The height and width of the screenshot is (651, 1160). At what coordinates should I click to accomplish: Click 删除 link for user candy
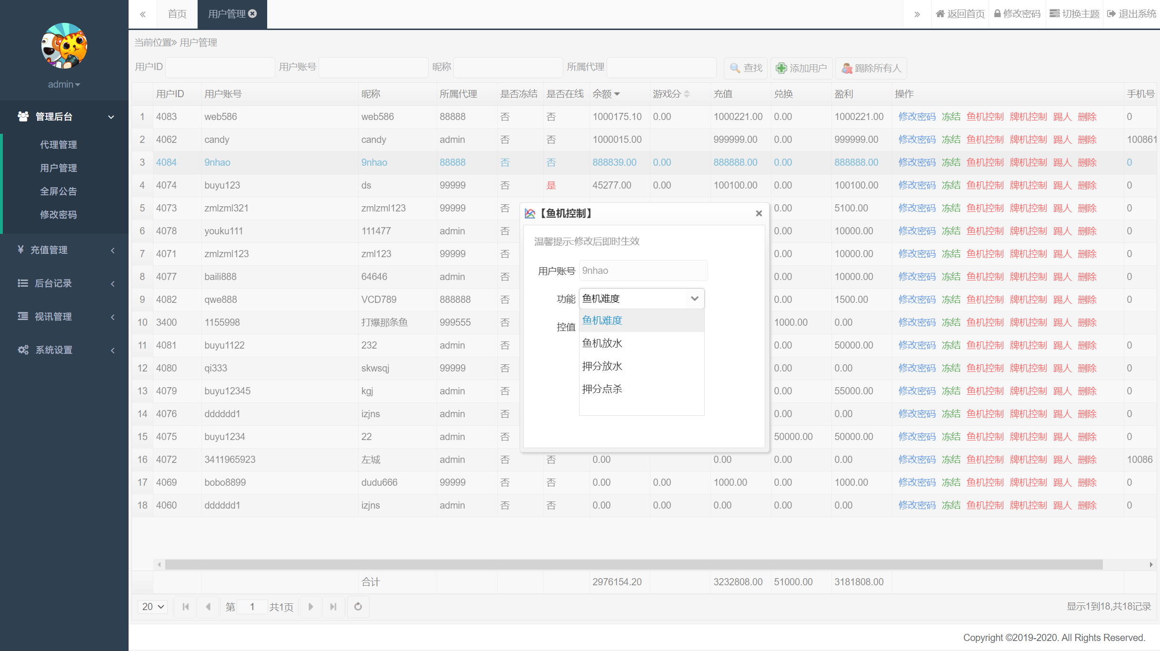click(x=1087, y=140)
